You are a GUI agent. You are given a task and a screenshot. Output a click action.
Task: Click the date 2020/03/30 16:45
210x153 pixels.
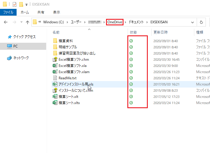click(x=166, y=60)
